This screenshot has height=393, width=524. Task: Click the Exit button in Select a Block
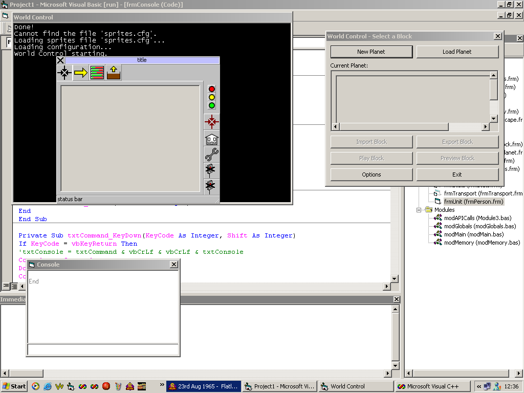[x=457, y=174]
